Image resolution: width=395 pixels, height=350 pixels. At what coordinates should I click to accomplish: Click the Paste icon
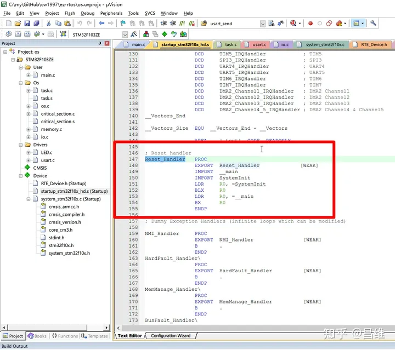point(67,24)
